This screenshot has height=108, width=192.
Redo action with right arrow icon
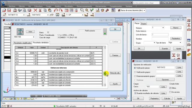(61, 10)
